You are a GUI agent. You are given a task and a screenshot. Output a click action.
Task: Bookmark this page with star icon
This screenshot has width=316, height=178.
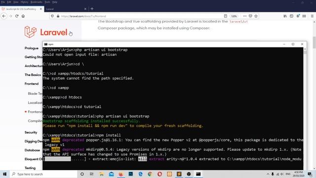tap(256, 16)
